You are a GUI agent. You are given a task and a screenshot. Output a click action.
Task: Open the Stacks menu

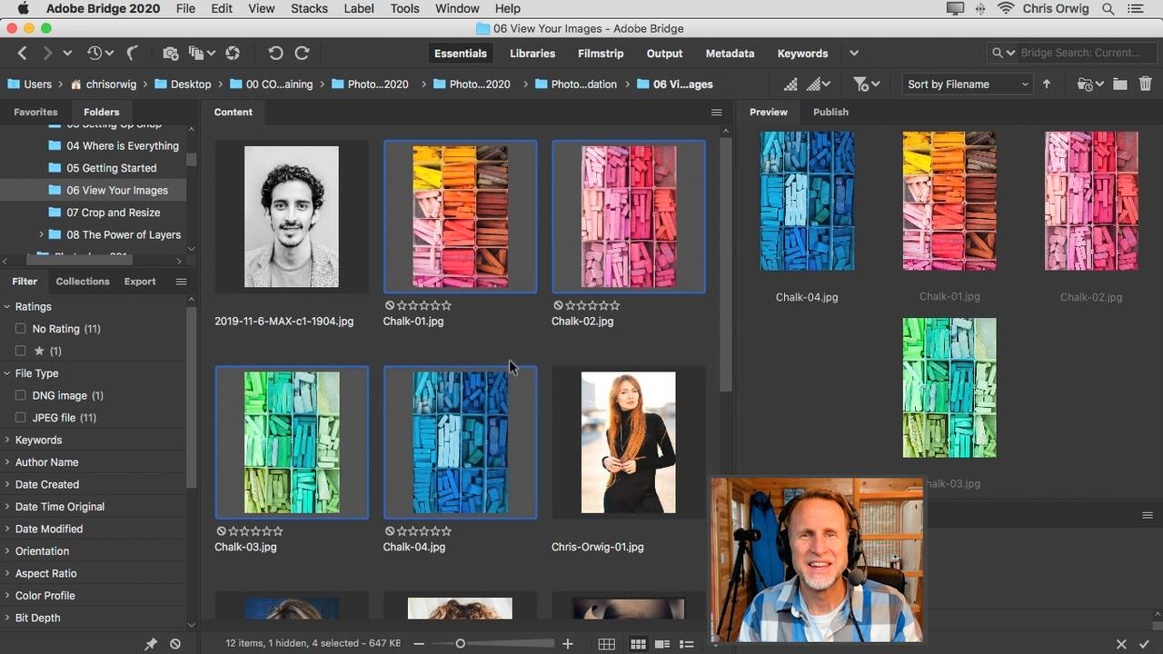coord(309,8)
